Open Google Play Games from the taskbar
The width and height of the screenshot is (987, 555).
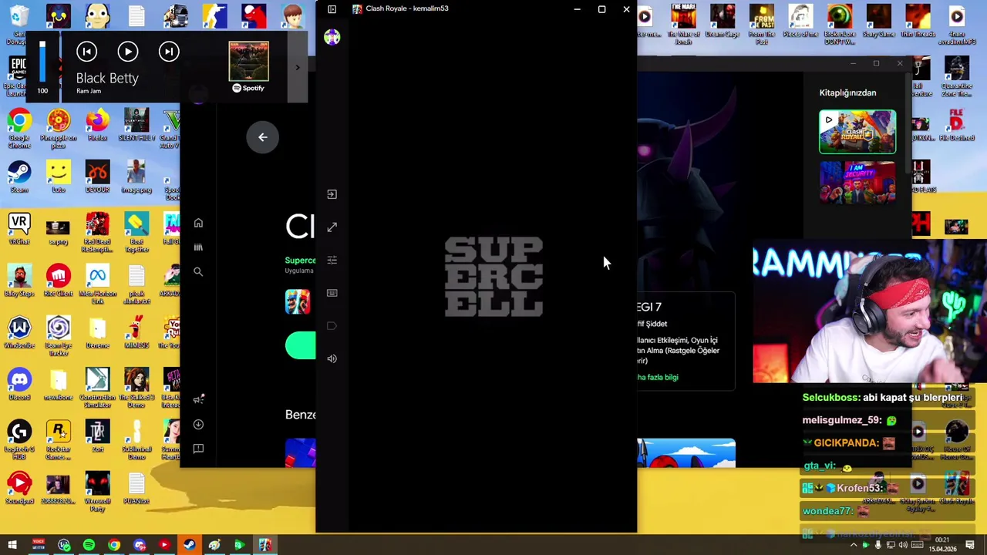239,546
